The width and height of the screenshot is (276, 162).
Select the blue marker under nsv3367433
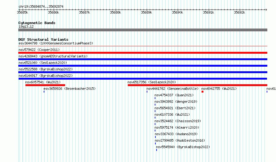(x=155, y=137)
